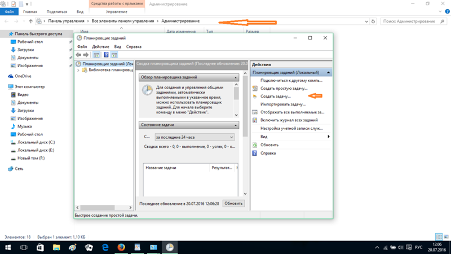451x254 pixels.
Task: Open 'Действие' menu in Task Scheduler
Action: pos(100,47)
